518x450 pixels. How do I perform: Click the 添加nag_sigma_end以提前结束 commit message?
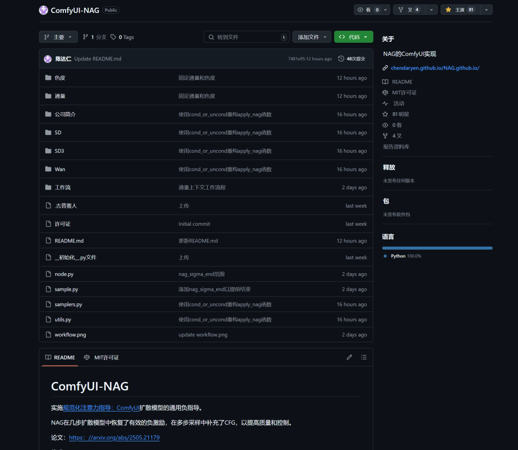(214, 289)
